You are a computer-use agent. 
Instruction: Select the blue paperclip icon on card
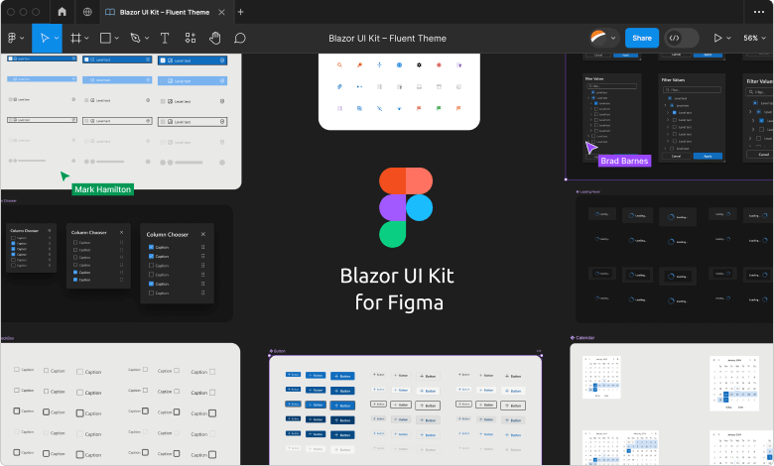(339, 86)
